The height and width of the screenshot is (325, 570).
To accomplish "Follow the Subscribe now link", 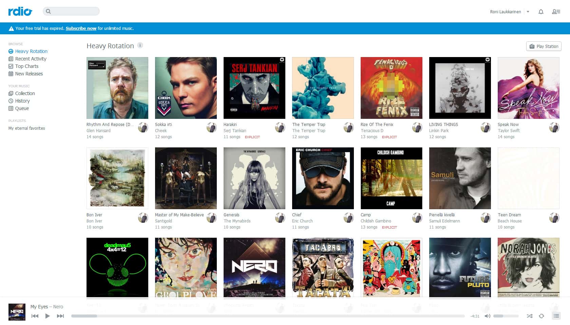I will [81, 29].
